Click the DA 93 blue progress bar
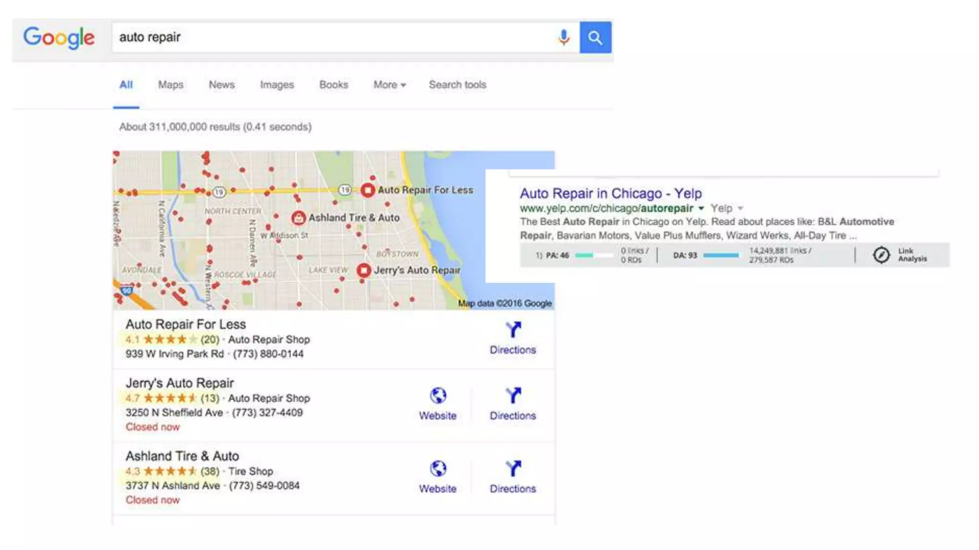 click(x=721, y=255)
